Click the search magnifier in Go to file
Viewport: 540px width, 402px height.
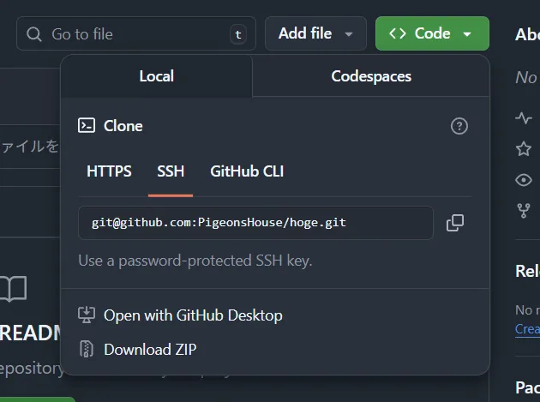click(x=34, y=34)
